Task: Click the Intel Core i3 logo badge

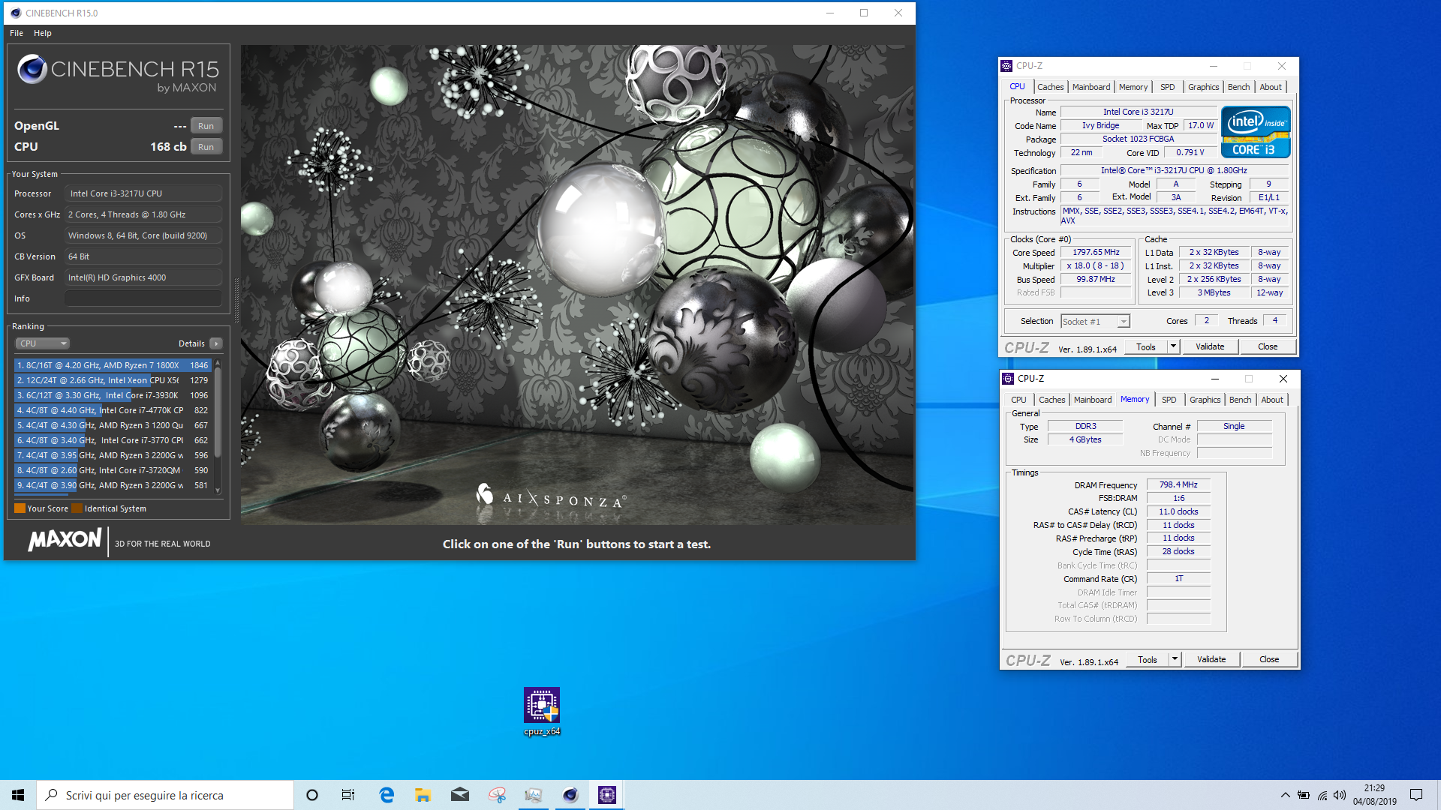Action: point(1256,132)
